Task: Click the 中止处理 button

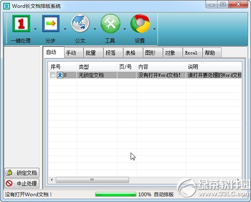Action: 22,183
